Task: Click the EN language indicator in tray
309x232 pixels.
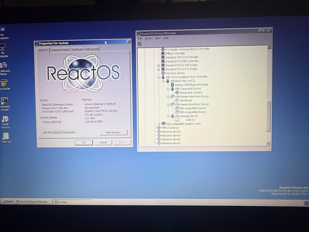Action: point(306,203)
